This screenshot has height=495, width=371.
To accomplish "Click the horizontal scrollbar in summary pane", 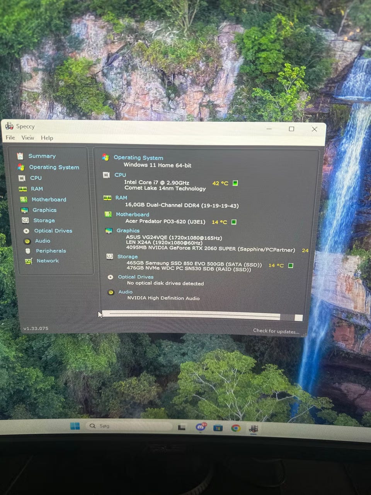I will (x=202, y=316).
